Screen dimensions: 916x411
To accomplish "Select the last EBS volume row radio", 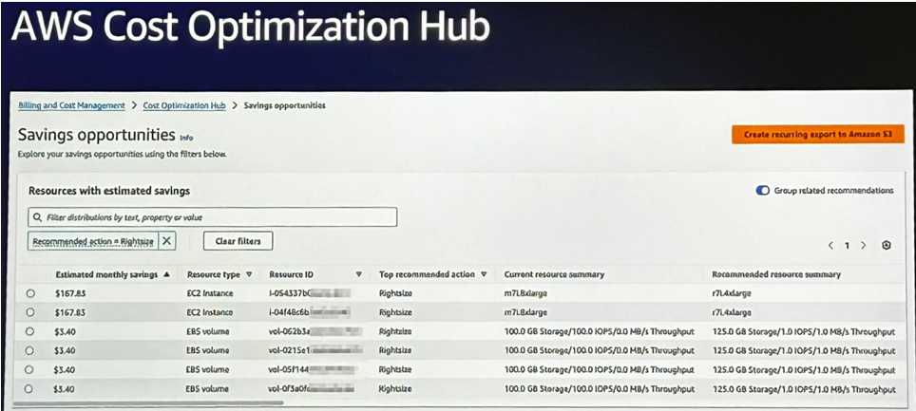I will point(30,388).
